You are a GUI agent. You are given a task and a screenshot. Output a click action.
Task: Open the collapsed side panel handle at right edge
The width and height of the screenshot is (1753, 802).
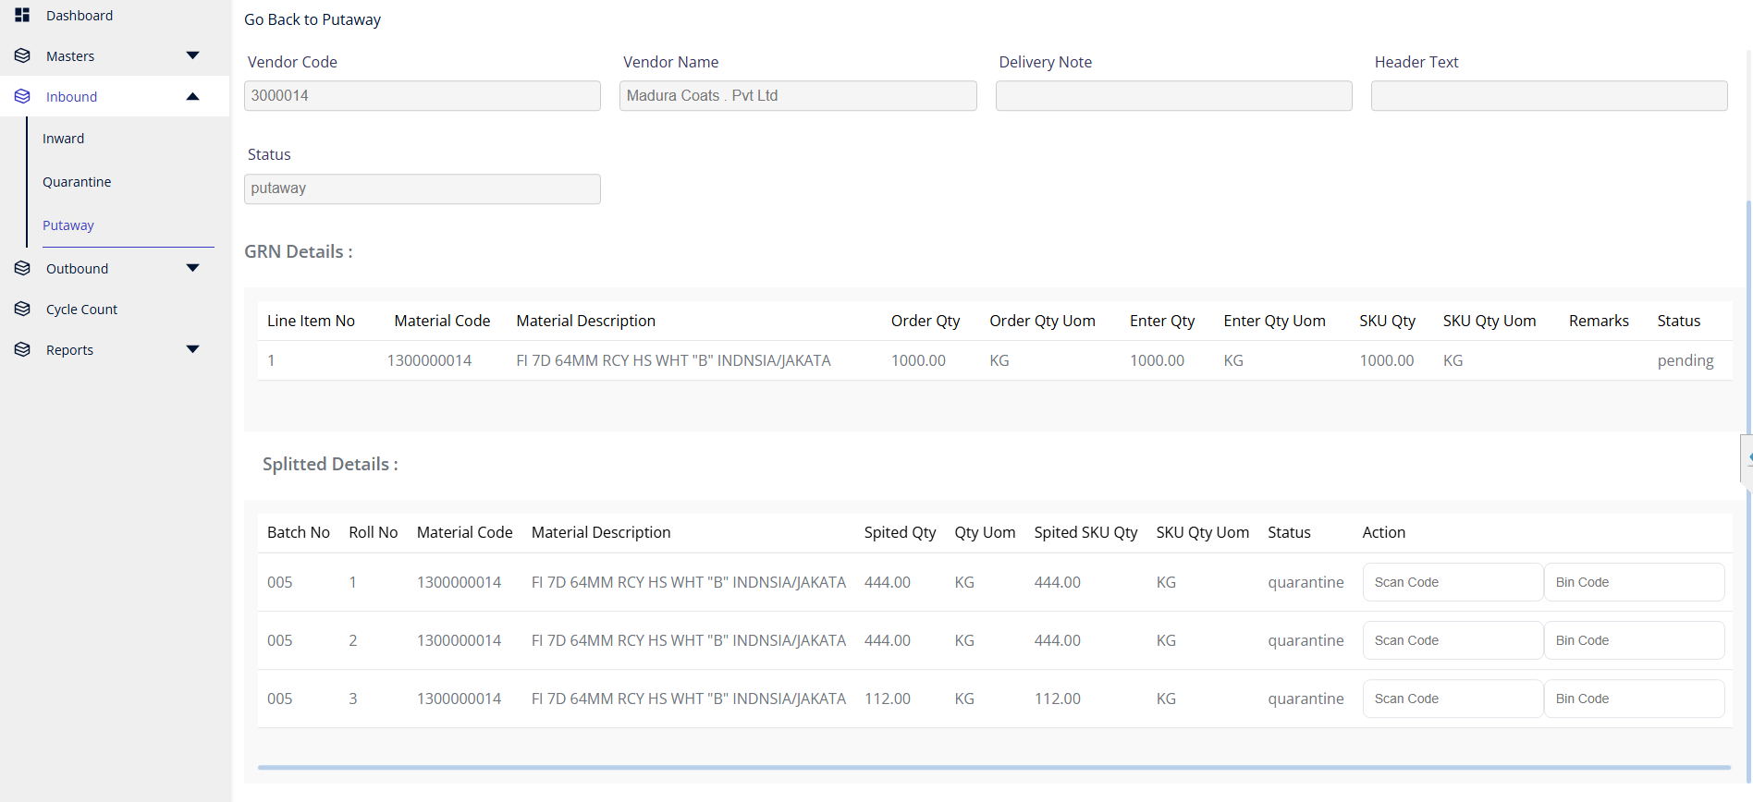1747,458
